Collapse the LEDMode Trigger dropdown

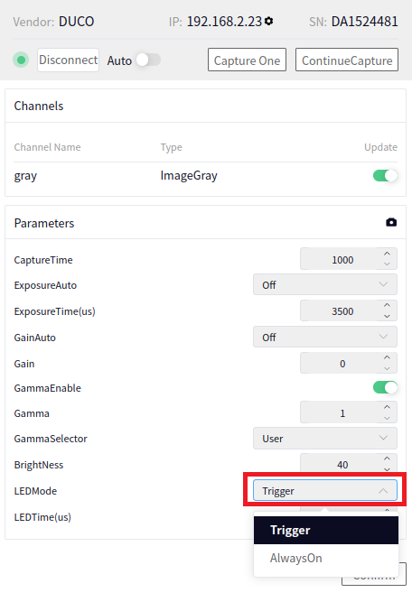click(325, 490)
